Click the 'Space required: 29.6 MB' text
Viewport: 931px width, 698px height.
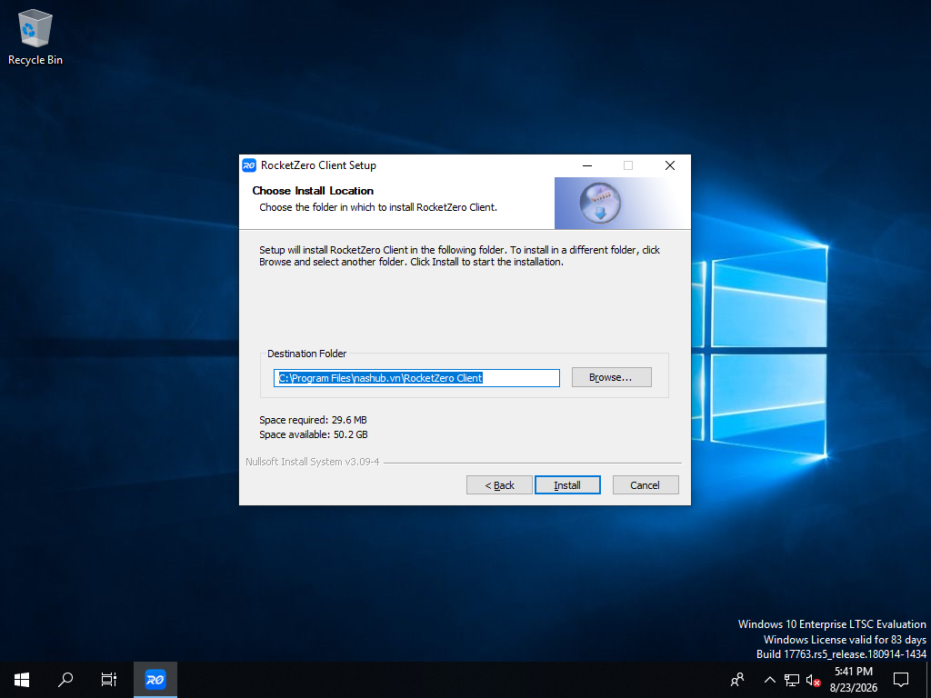[313, 420]
